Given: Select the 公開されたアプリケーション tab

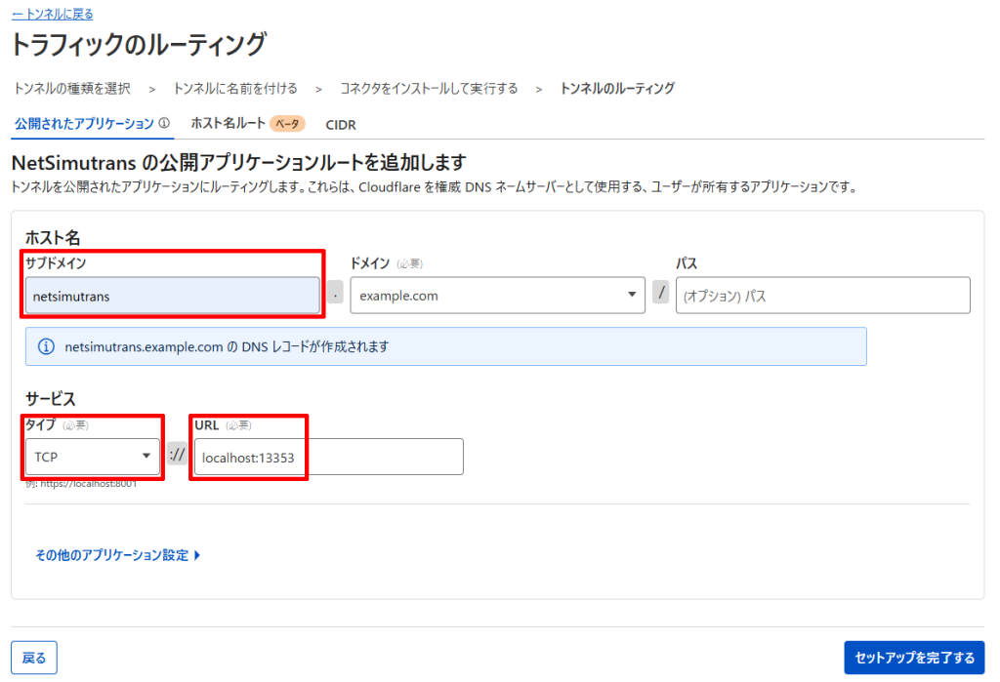Looking at the screenshot, I should (x=84, y=124).
